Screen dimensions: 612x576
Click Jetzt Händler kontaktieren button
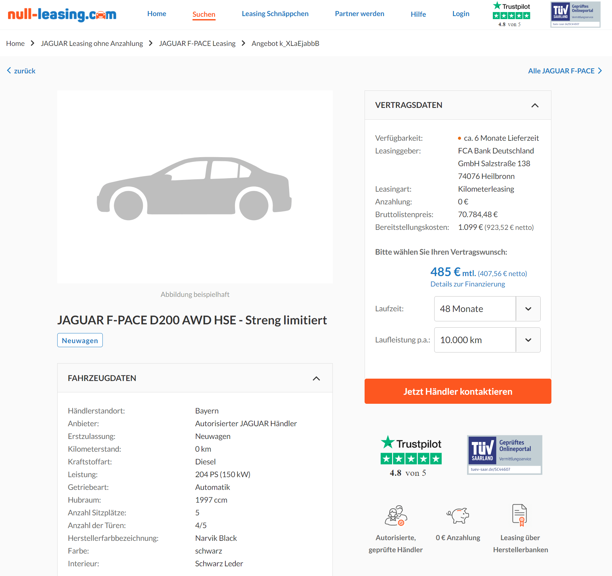(458, 391)
